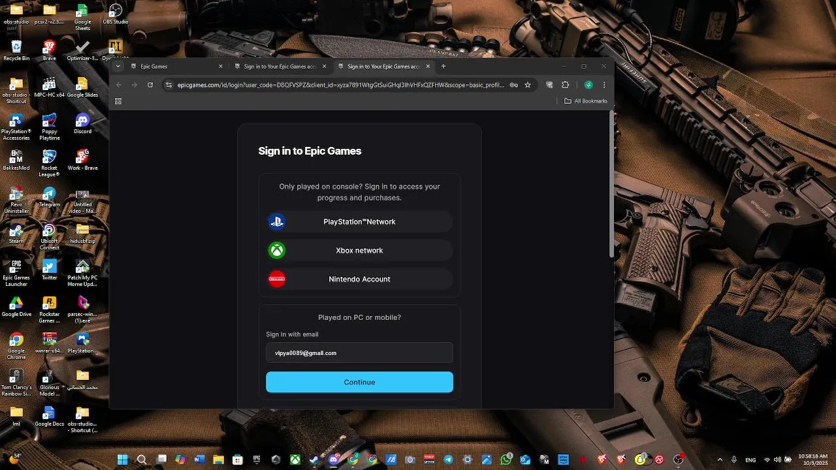
Task: Focus the sign-in email input field
Action: pos(359,353)
